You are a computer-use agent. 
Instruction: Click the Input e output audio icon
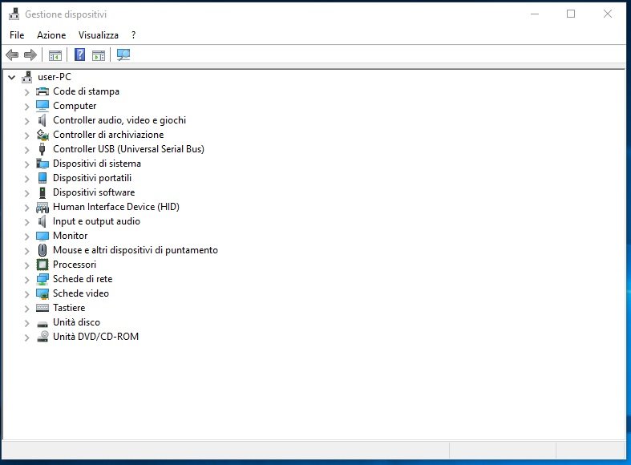(x=42, y=221)
